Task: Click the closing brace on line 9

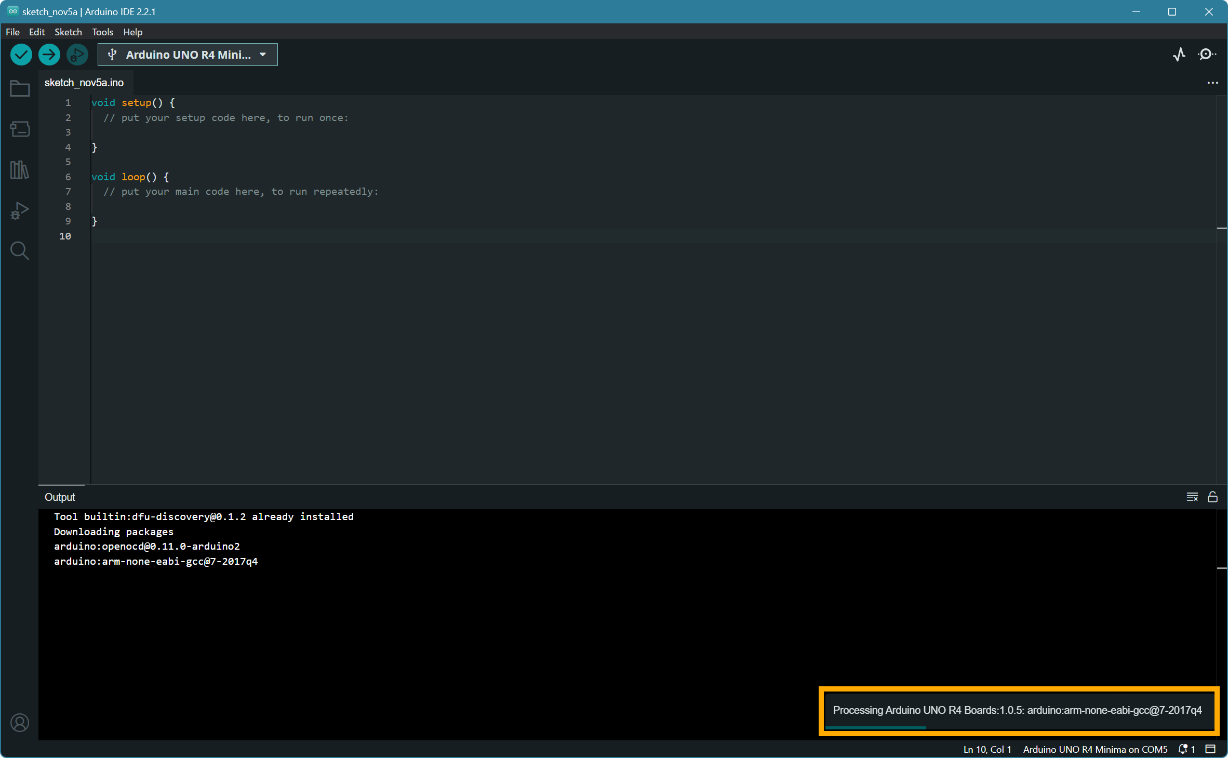Action: pyautogui.click(x=94, y=221)
